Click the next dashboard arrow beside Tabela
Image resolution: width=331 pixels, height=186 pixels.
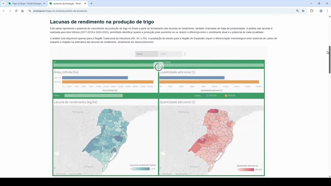185,54
